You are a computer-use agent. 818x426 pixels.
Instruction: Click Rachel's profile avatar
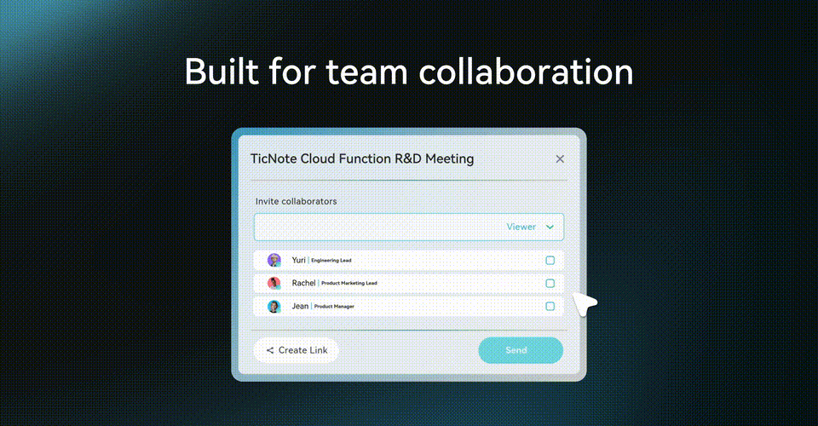(x=274, y=283)
